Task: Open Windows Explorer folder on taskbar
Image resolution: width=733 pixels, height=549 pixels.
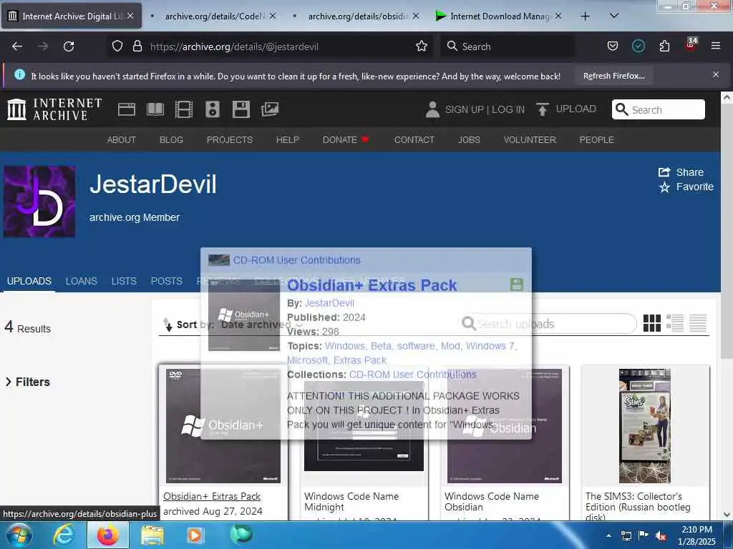Action: tap(152, 535)
